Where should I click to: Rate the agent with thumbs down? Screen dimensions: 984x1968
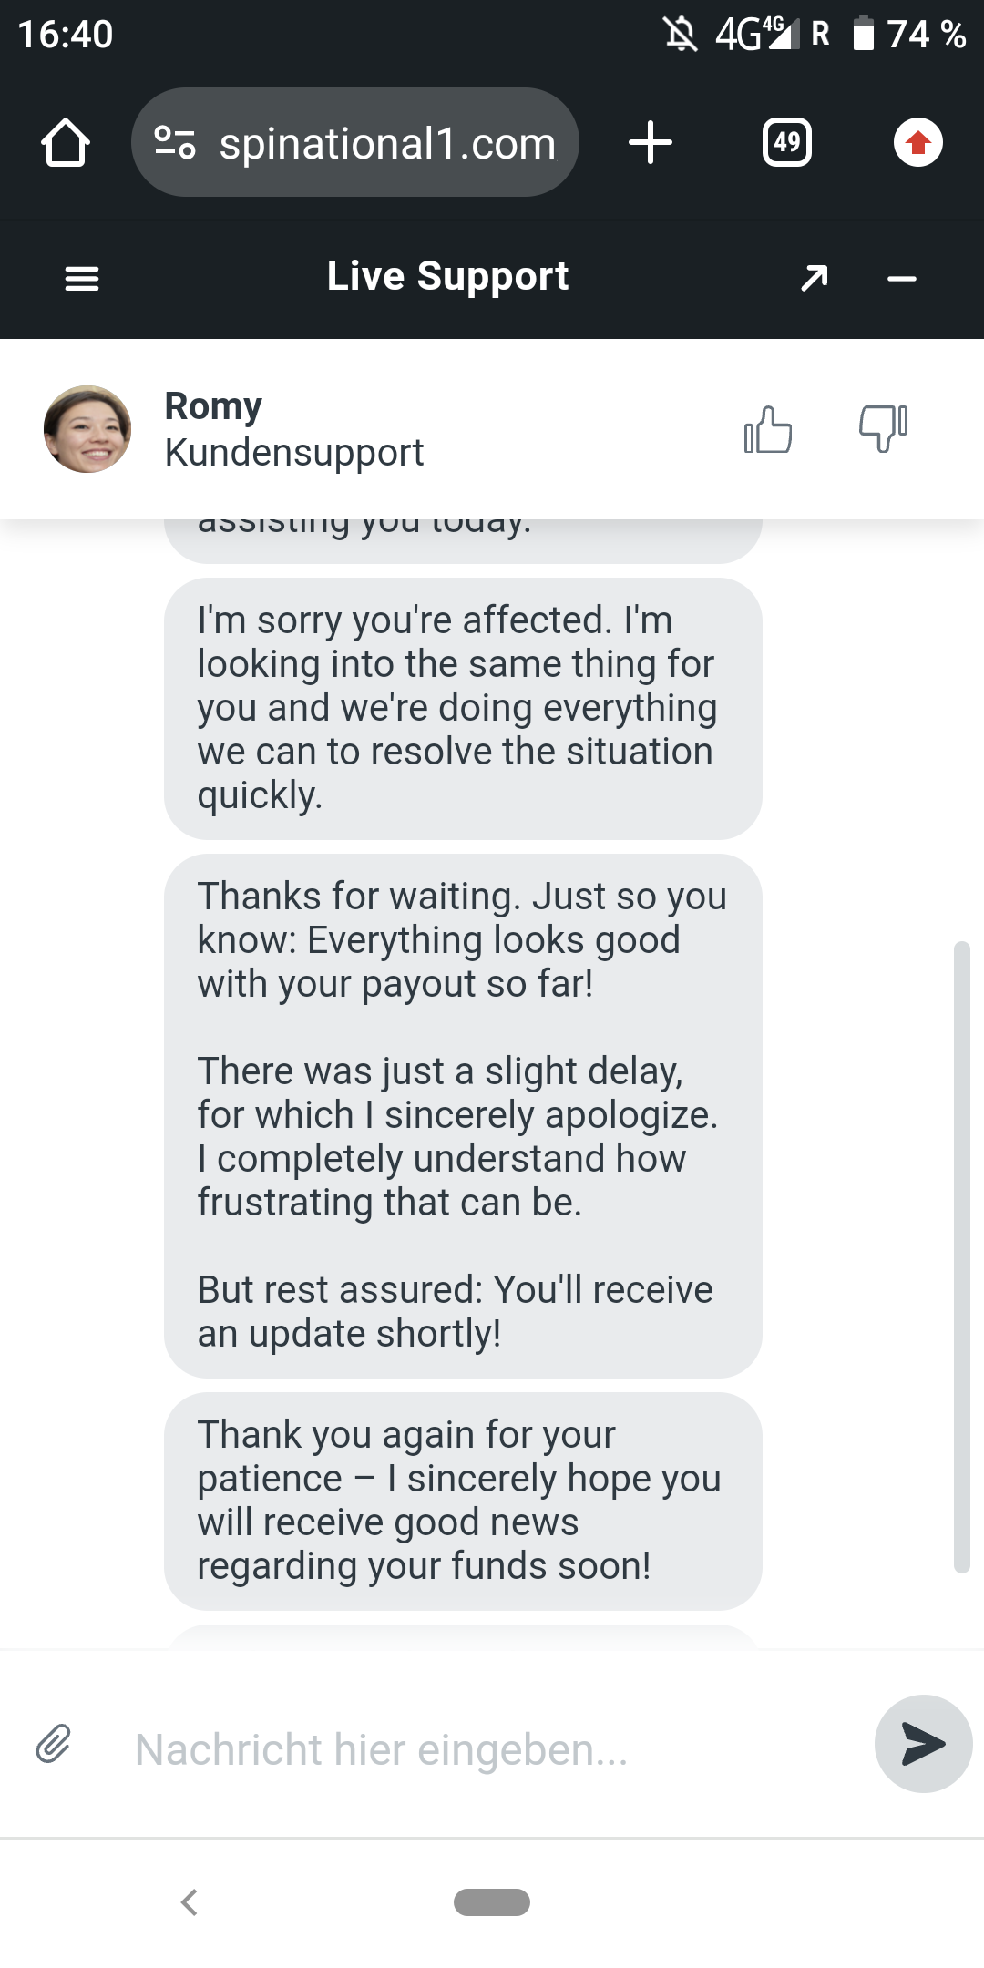tap(883, 427)
